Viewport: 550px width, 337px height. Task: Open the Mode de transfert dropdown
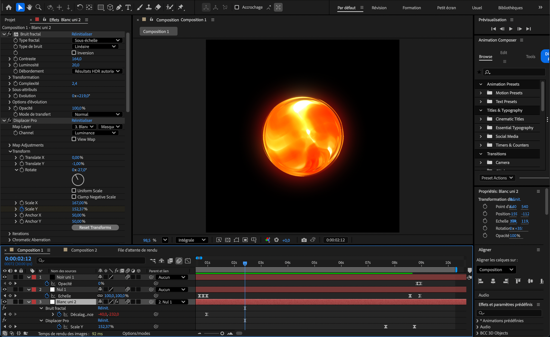point(97,114)
